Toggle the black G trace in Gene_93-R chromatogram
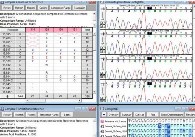195x137 pixels. point(101,26)
